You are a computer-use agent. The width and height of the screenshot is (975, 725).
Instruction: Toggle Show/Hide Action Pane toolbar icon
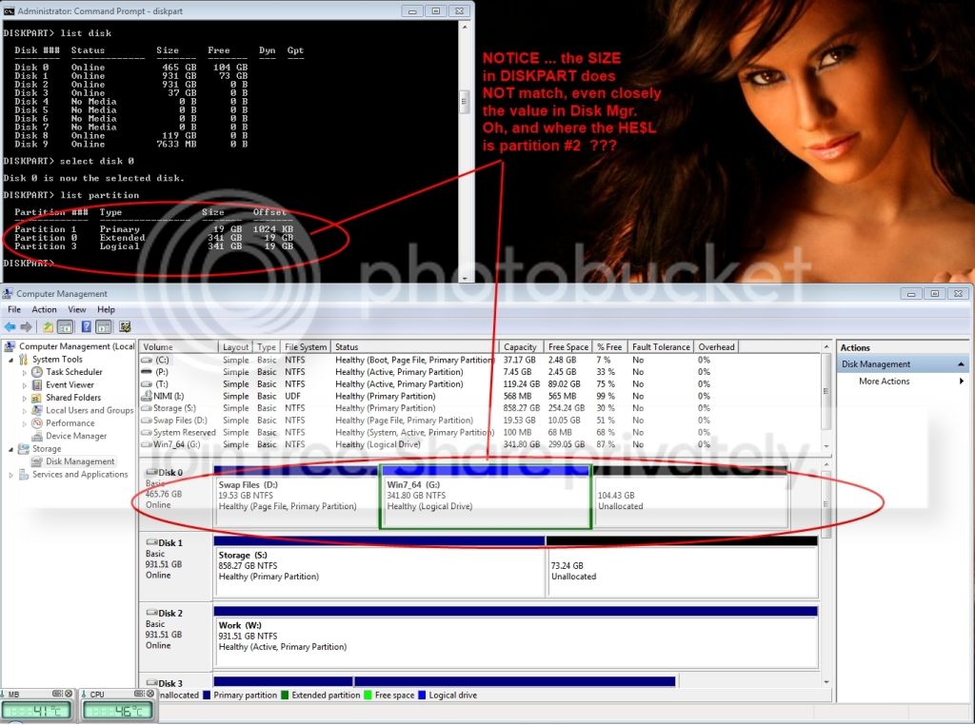104,326
